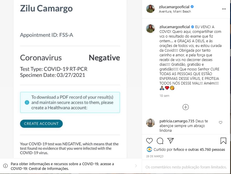Viewport: 231px width, 174px height.
Task: Like patricia.camargo.735's comment
Action: click(221, 122)
